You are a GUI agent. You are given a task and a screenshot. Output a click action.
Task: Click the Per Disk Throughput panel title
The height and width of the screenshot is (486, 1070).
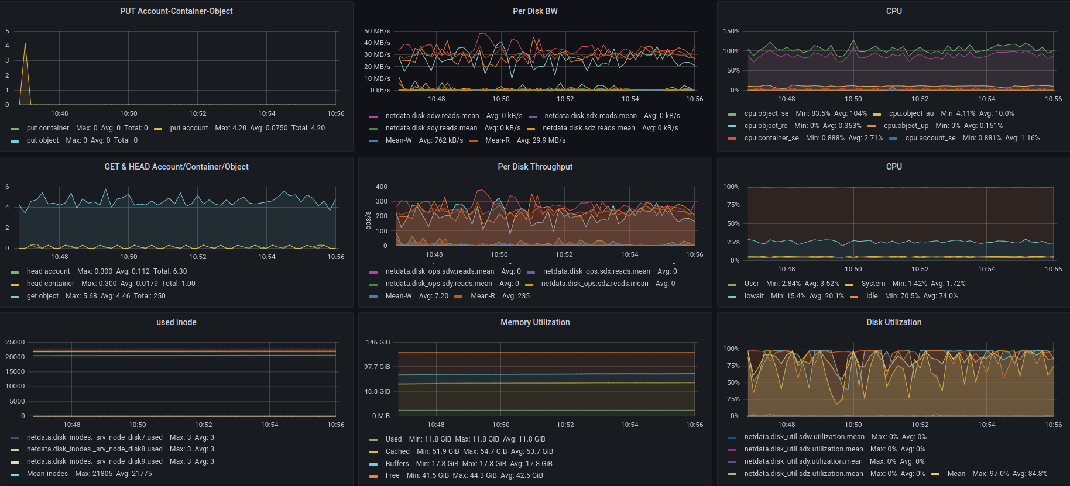click(535, 167)
